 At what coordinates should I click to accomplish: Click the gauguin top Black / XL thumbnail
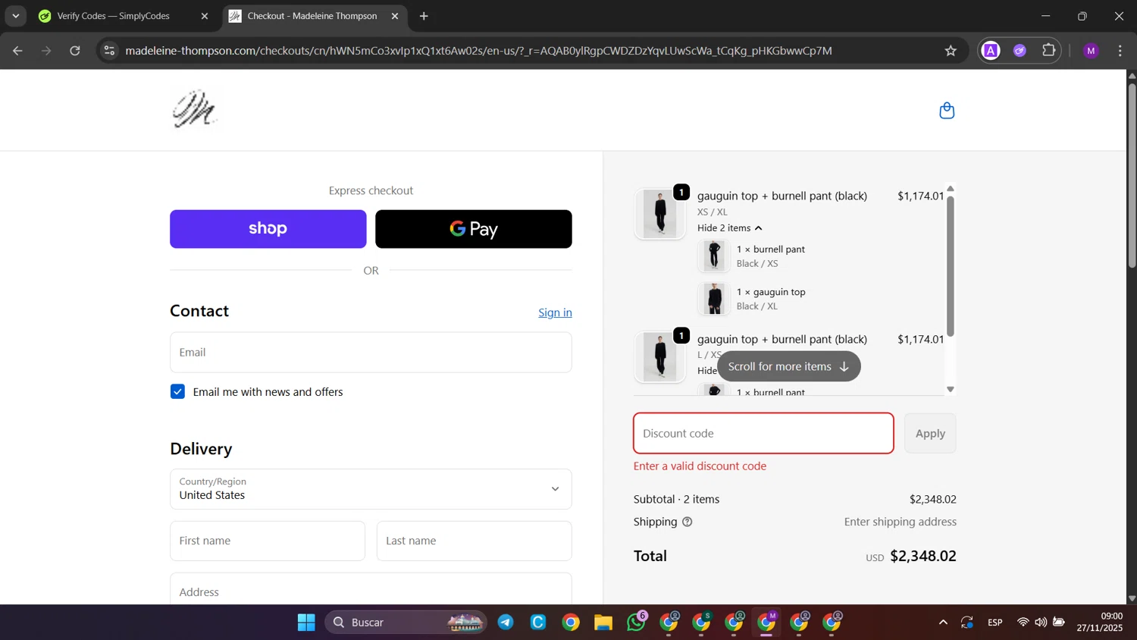pos(714,299)
